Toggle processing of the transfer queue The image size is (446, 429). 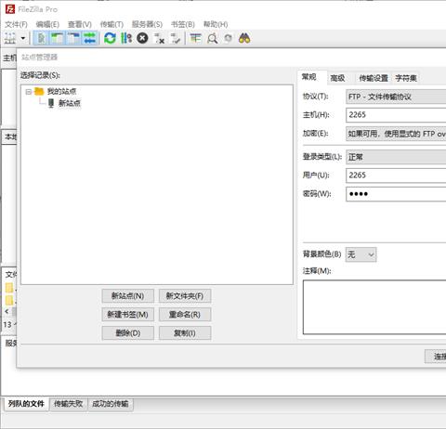pyautogui.click(x=126, y=38)
